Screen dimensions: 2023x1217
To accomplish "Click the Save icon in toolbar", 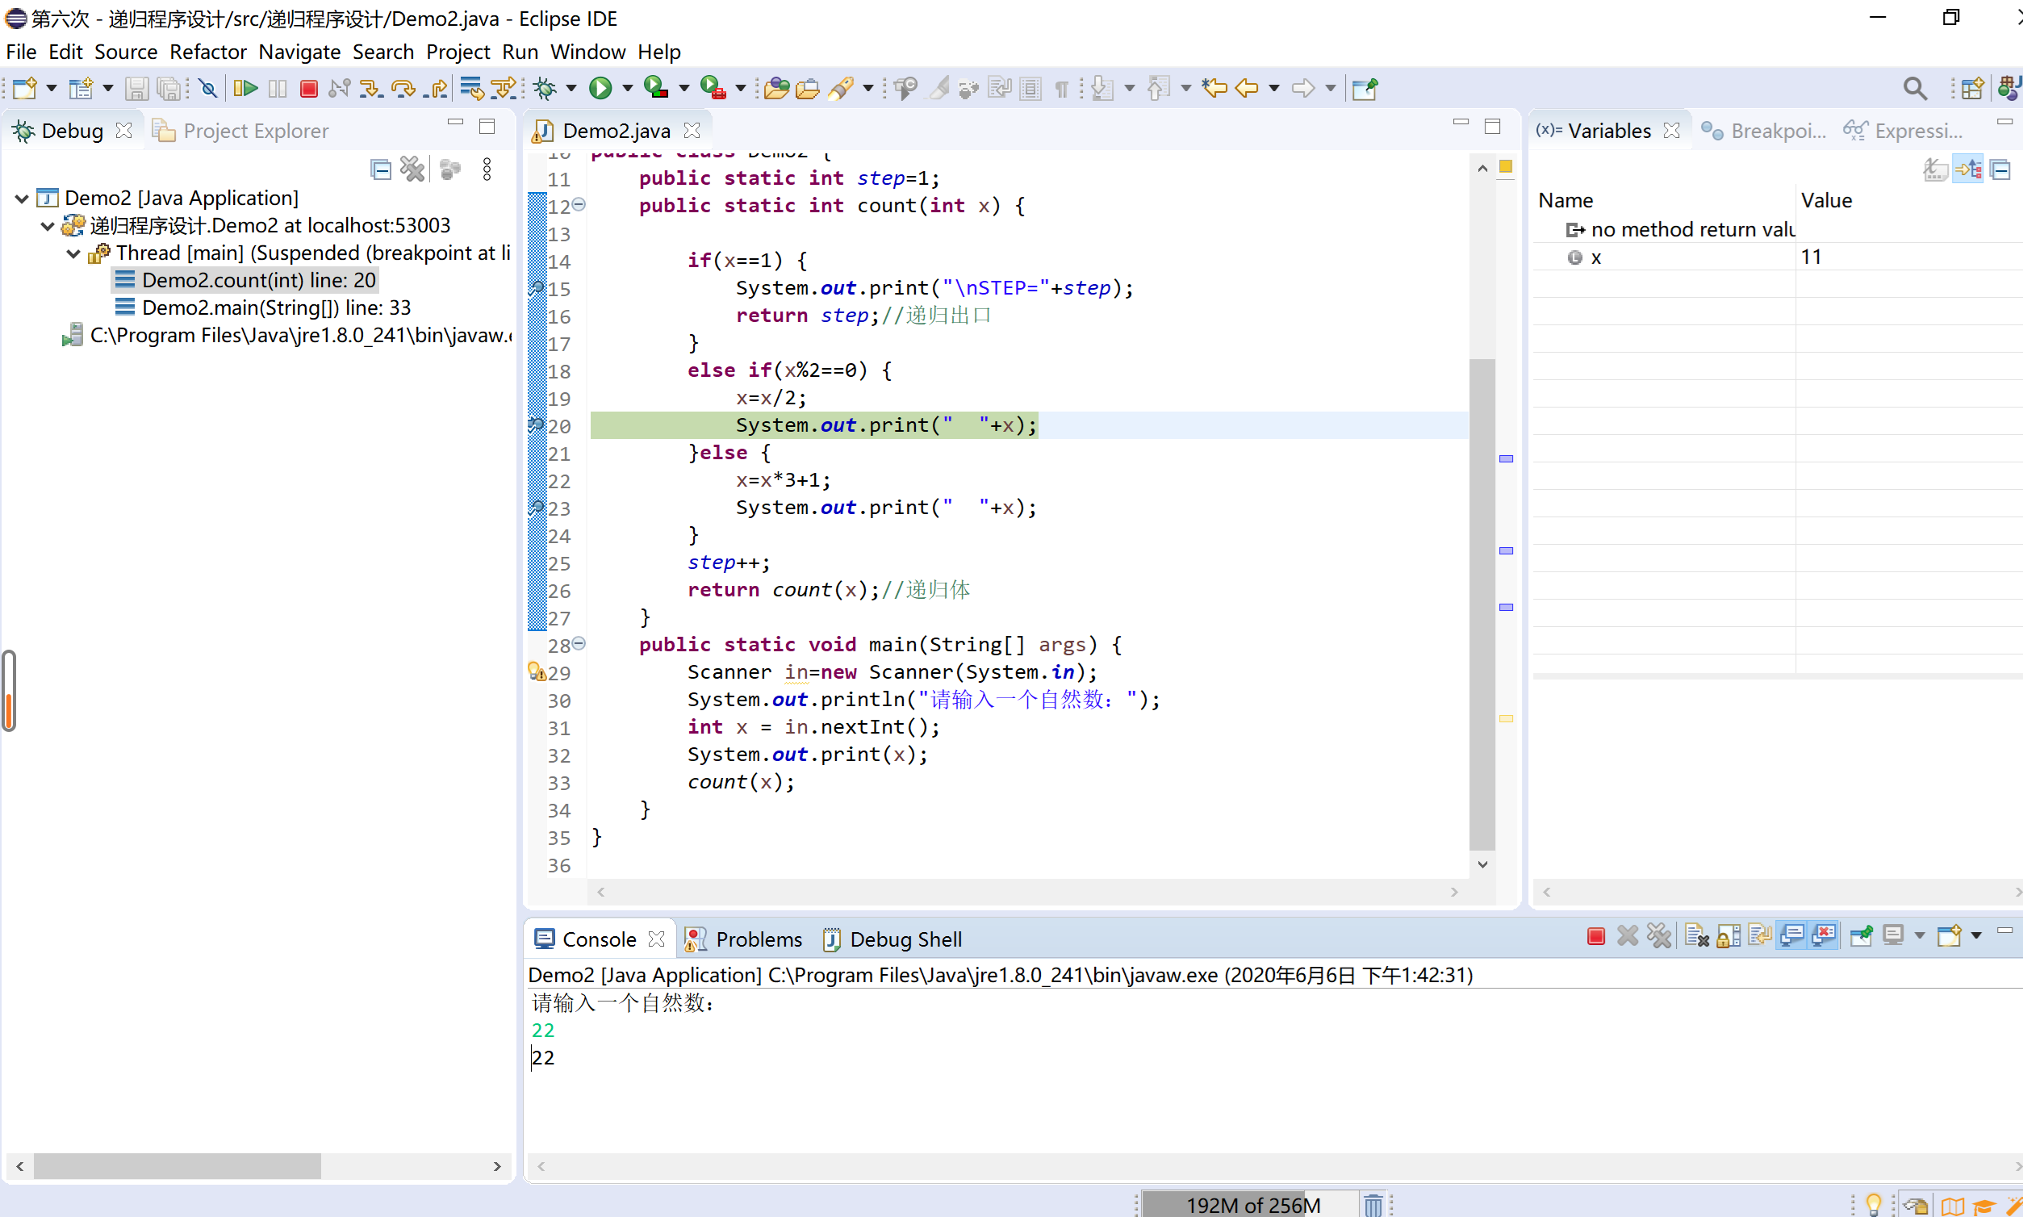I will (136, 88).
